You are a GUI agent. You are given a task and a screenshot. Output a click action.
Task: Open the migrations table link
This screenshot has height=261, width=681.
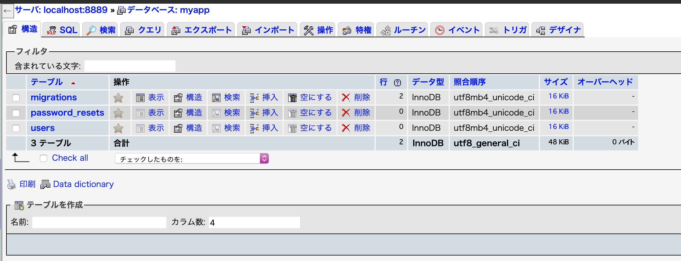(54, 97)
